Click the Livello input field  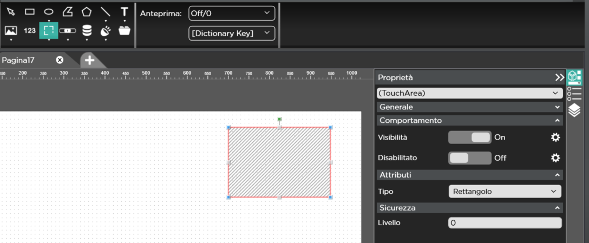coord(505,223)
